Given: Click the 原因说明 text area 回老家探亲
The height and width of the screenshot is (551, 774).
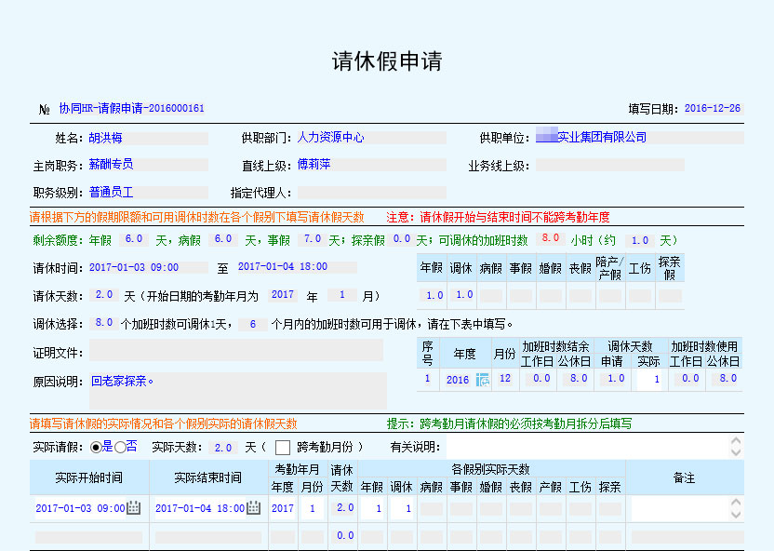Looking at the screenshot, I should tap(238, 391).
